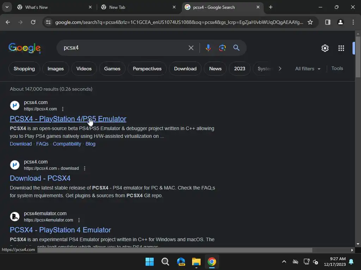The width and height of the screenshot is (361, 270).
Task: Open the Google apps grid
Action: [341, 48]
